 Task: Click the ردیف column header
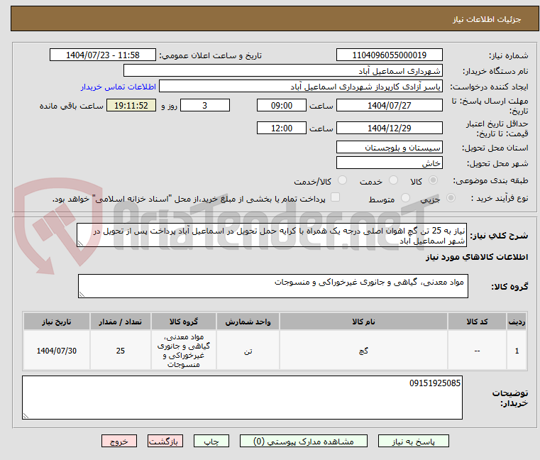517,322
